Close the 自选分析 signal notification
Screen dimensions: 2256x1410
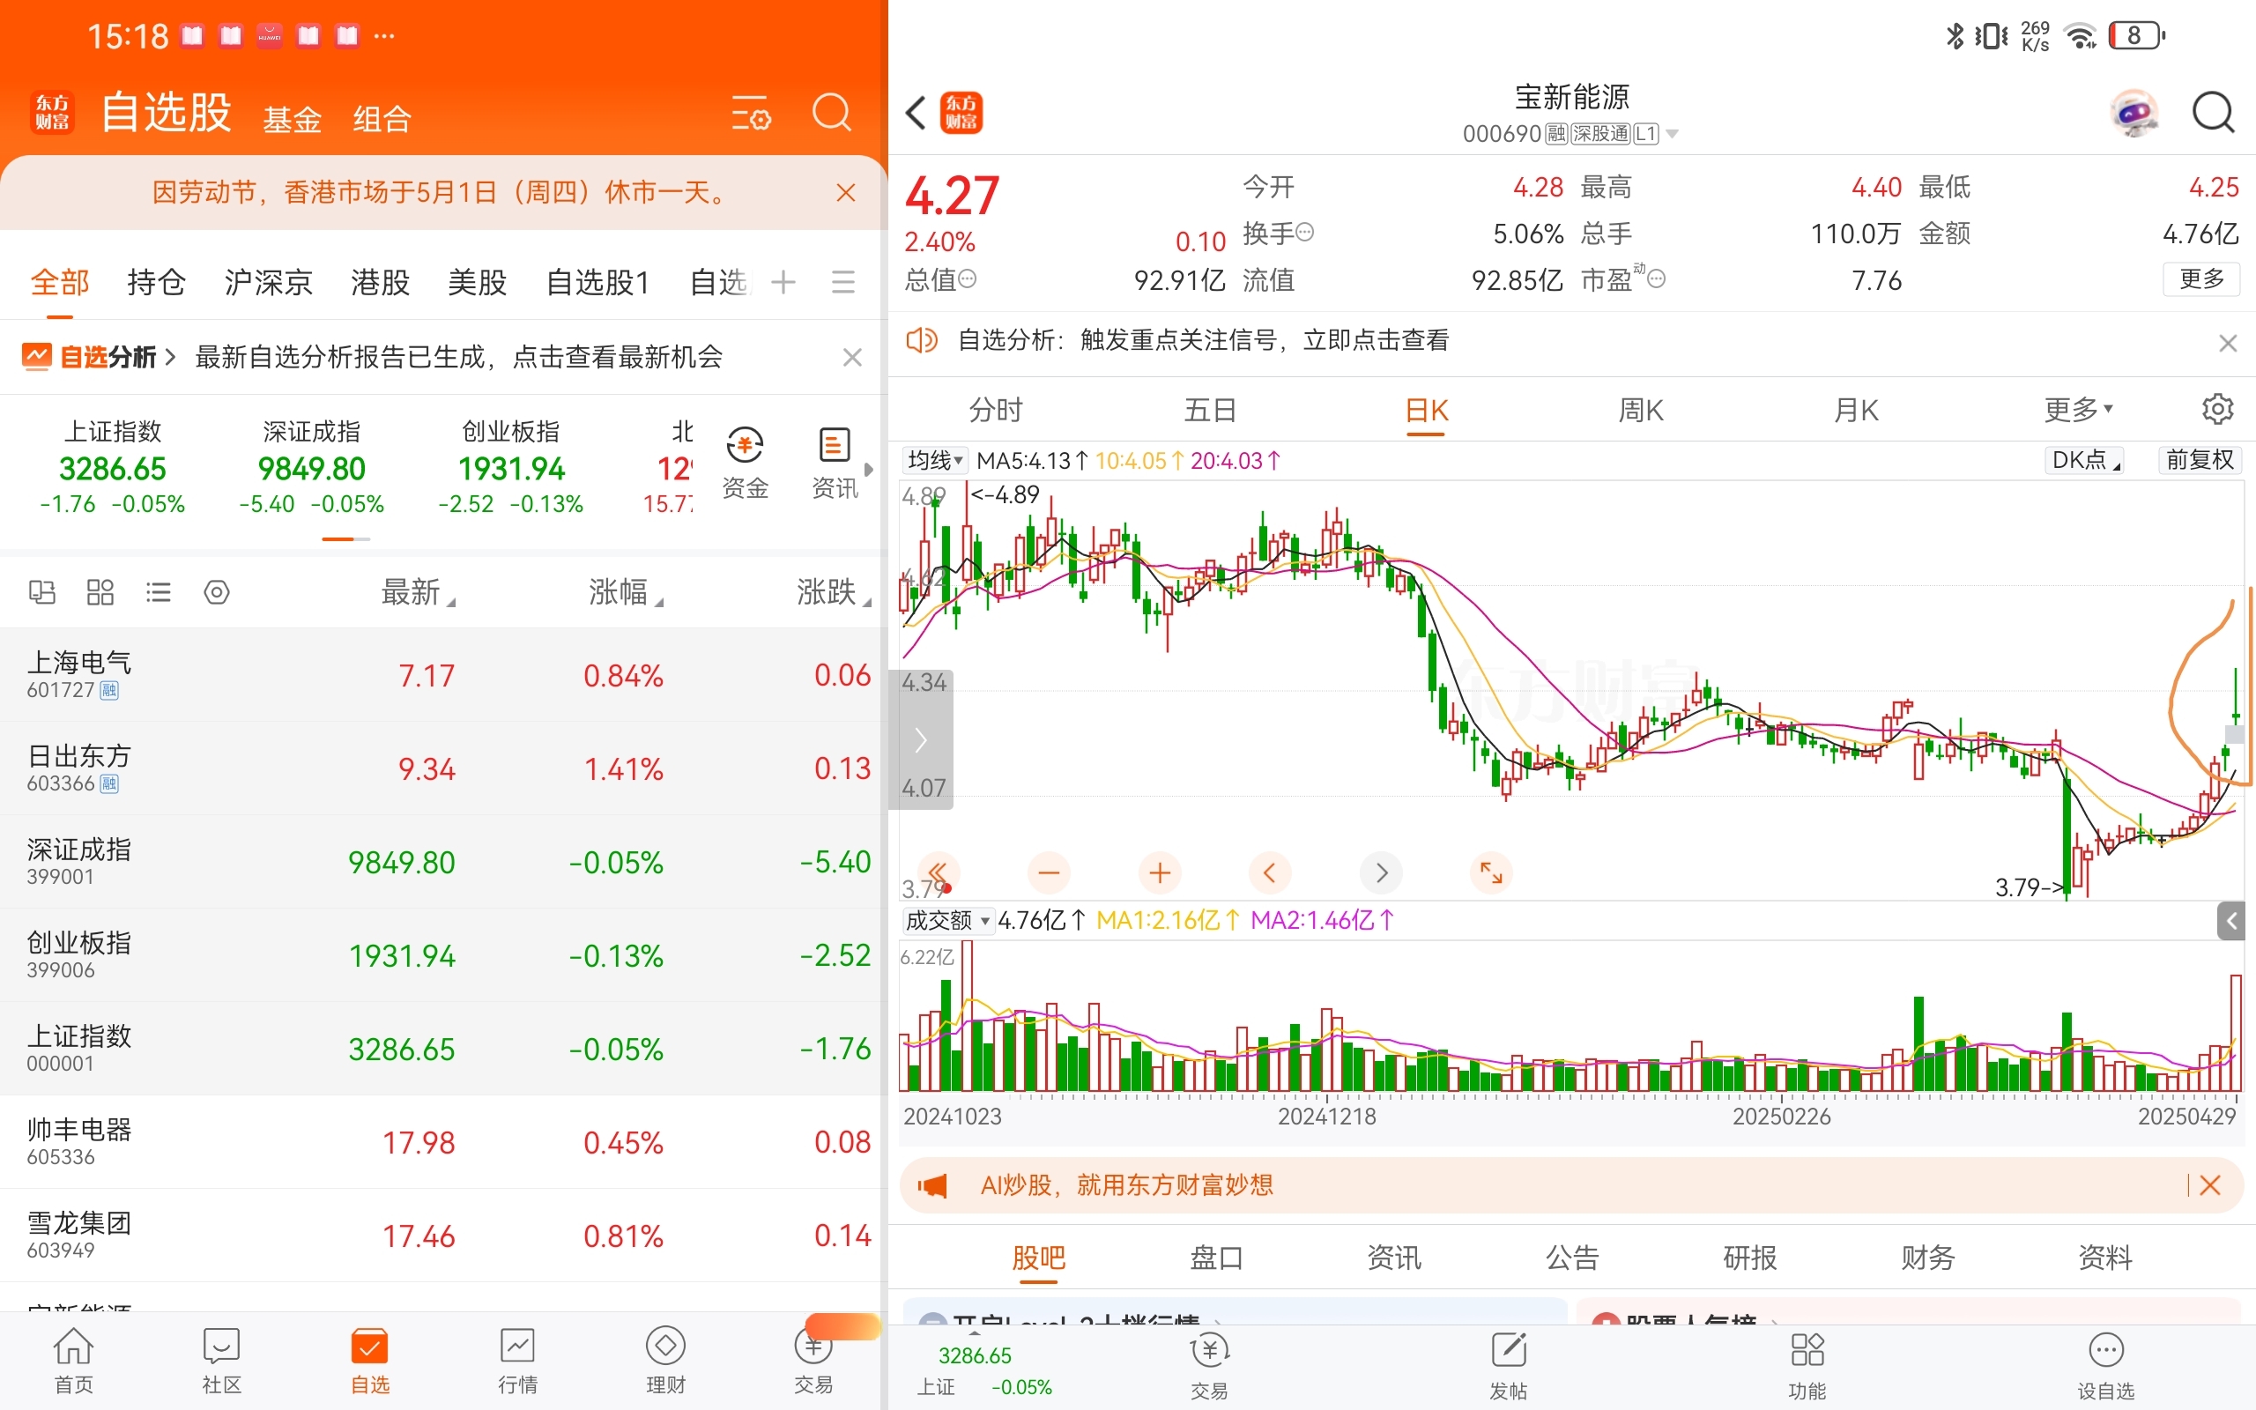tap(2228, 343)
